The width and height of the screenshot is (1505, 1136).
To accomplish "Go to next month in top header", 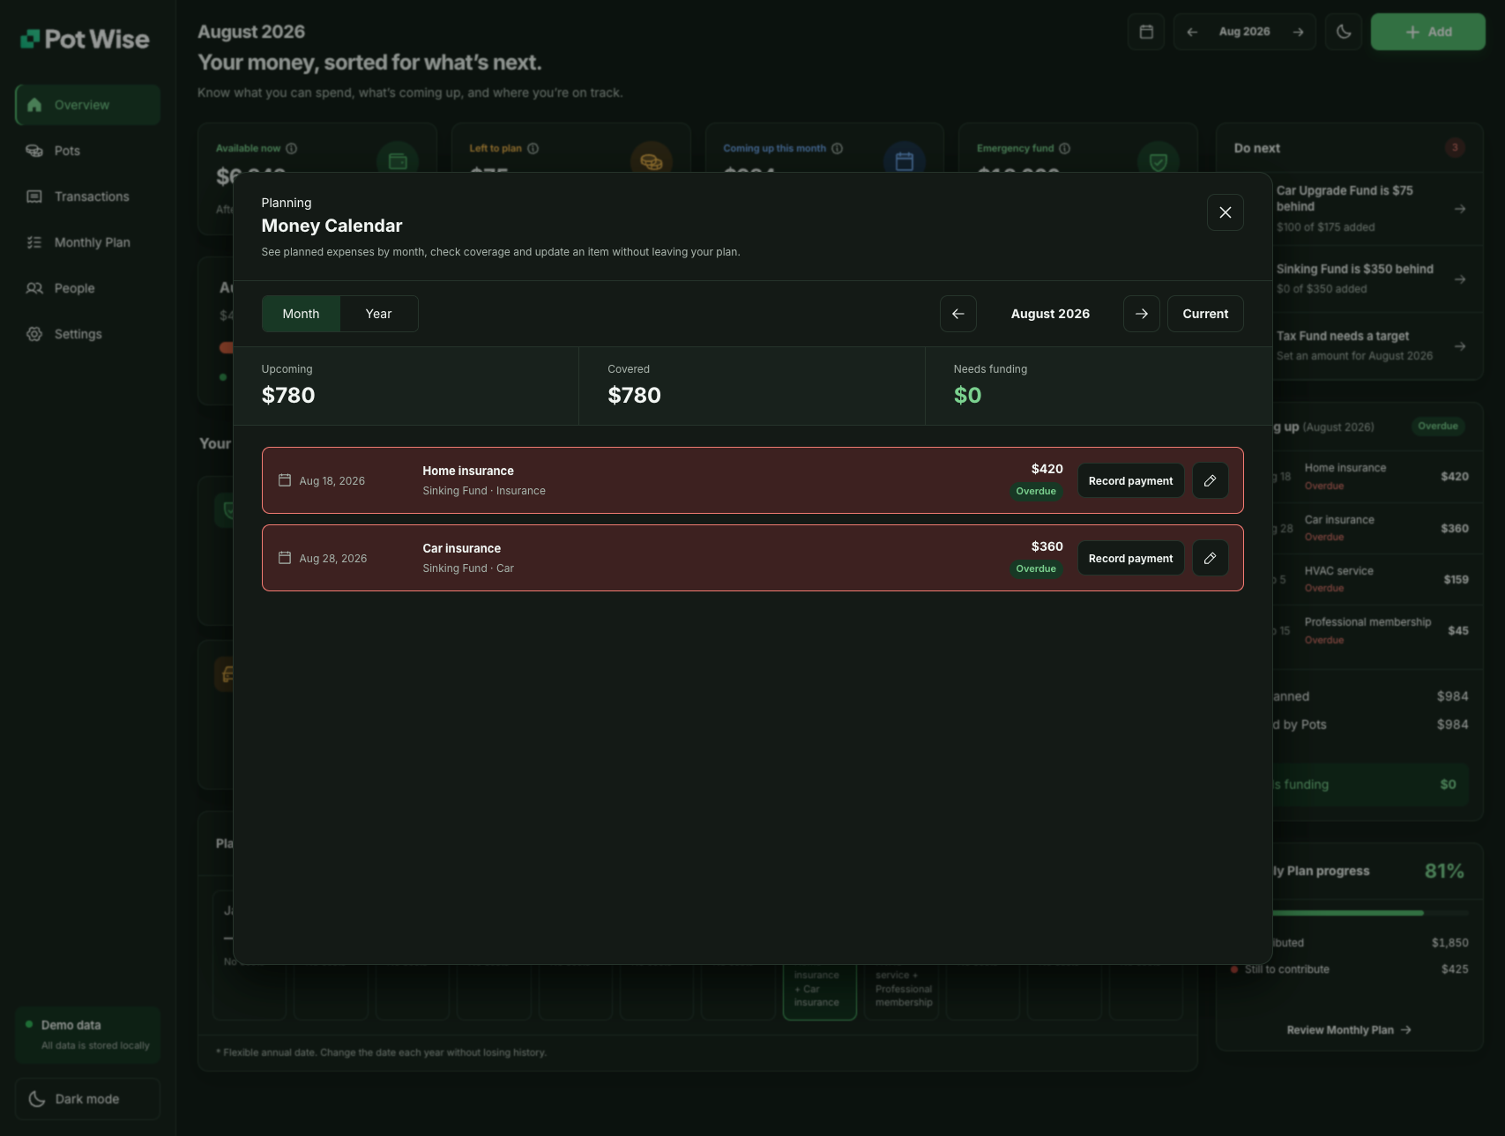I will click(1298, 32).
